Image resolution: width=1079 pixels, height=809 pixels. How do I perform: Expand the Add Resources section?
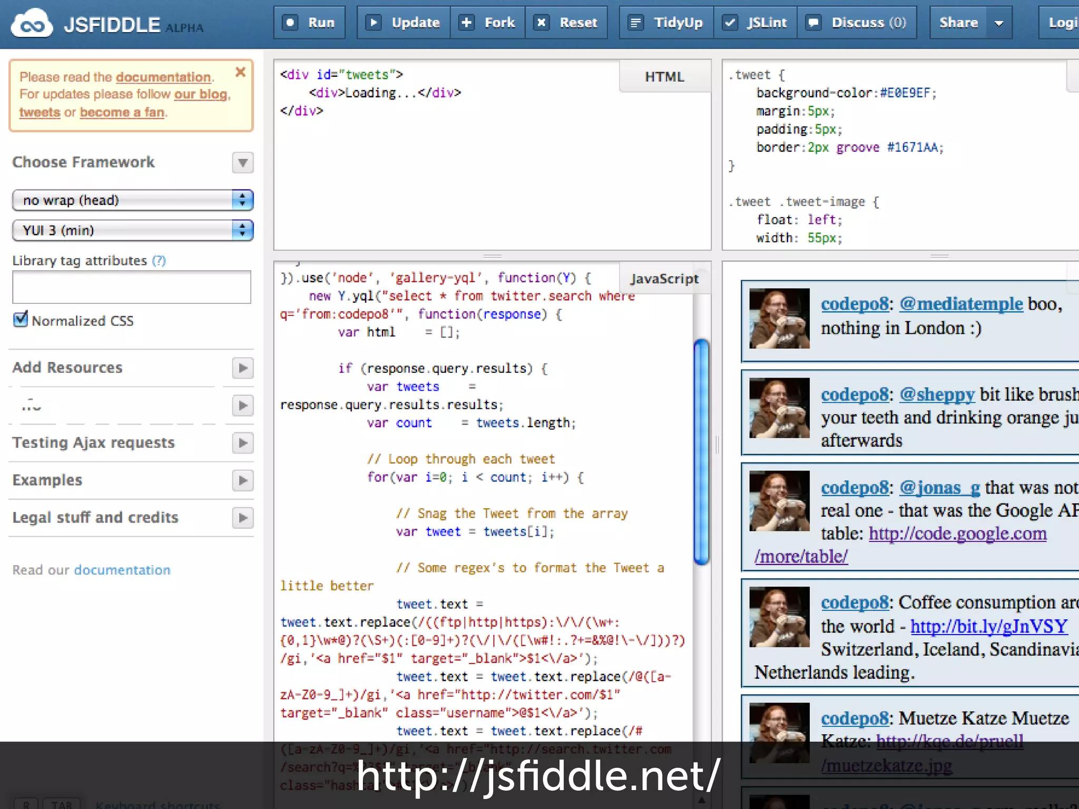[243, 368]
